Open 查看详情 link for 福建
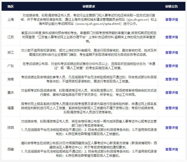The height and width of the screenshot is (162, 187). point(172,108)
